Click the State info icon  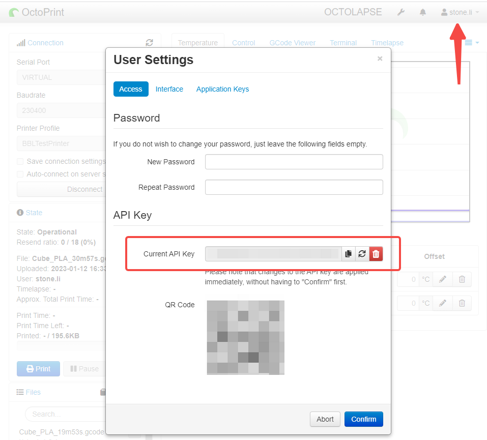(x=20, y=213)
